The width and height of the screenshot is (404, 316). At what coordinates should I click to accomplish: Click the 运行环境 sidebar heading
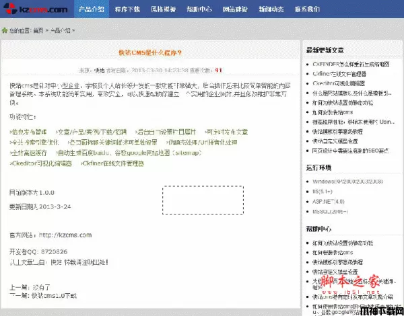pos(318,168)
